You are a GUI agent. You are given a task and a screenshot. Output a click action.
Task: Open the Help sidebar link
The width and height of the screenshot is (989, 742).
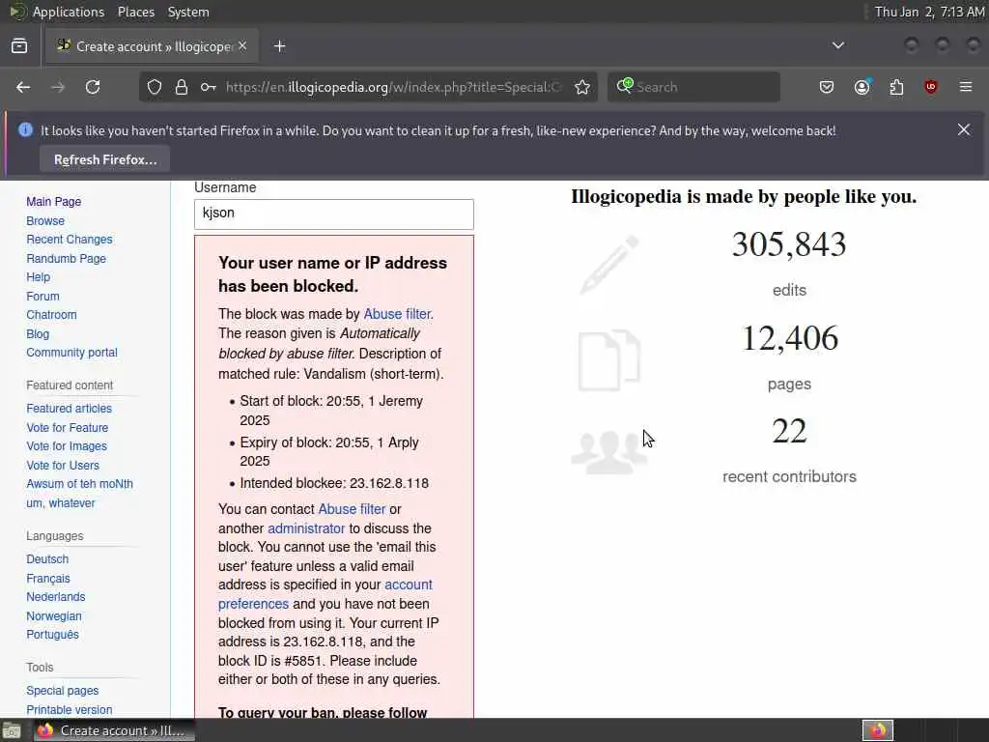[38, 277]
